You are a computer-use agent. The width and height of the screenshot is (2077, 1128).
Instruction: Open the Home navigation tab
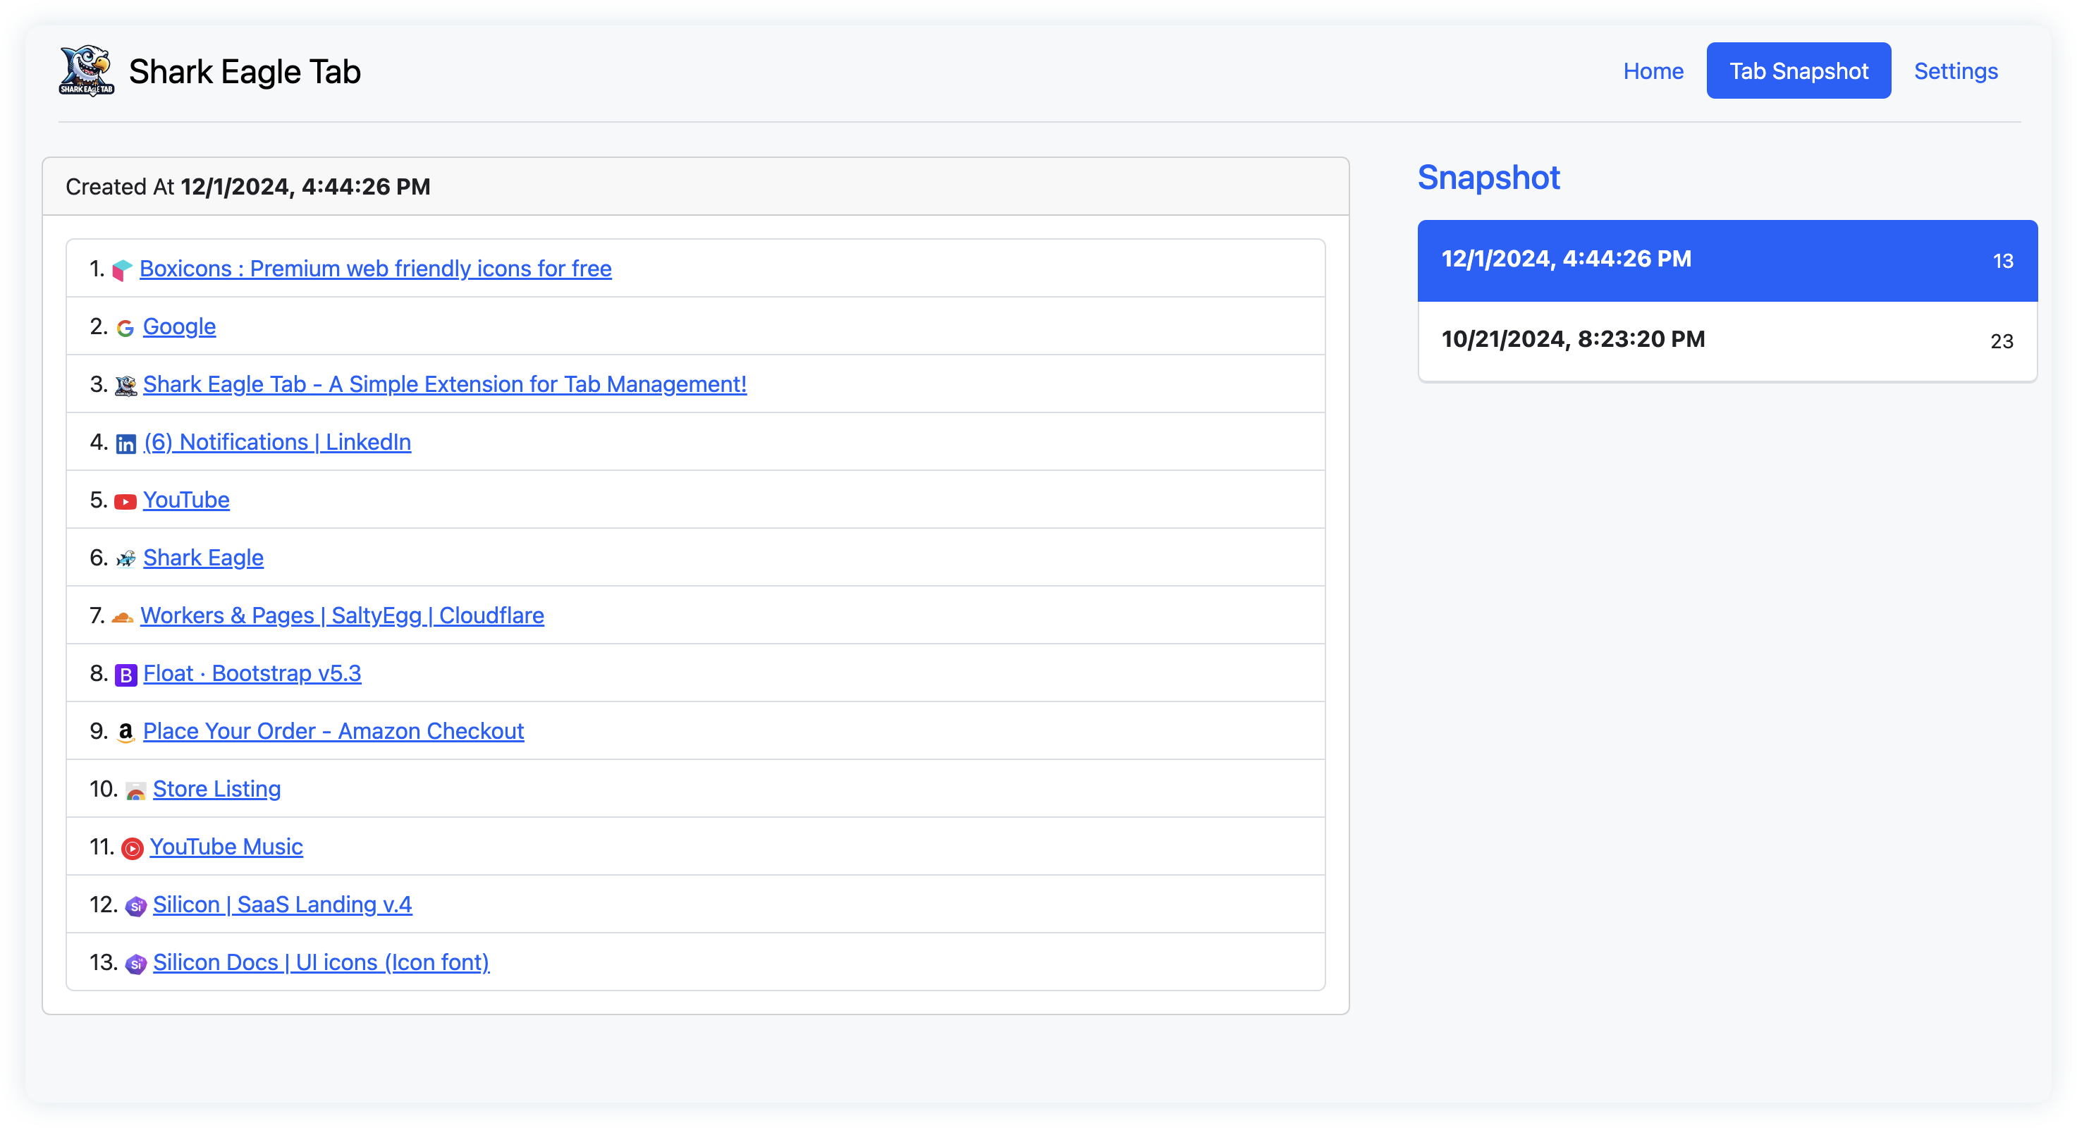pyautogui.click(x=1653, y=71)
